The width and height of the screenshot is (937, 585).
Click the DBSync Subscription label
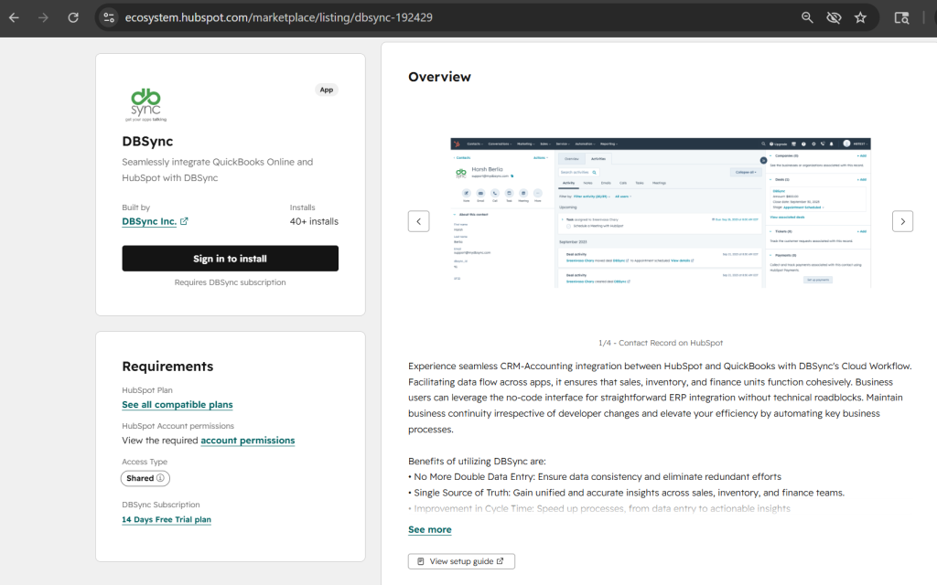161,505
